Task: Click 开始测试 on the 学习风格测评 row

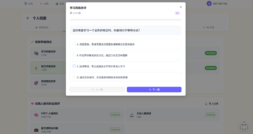Action: point(211,53)
